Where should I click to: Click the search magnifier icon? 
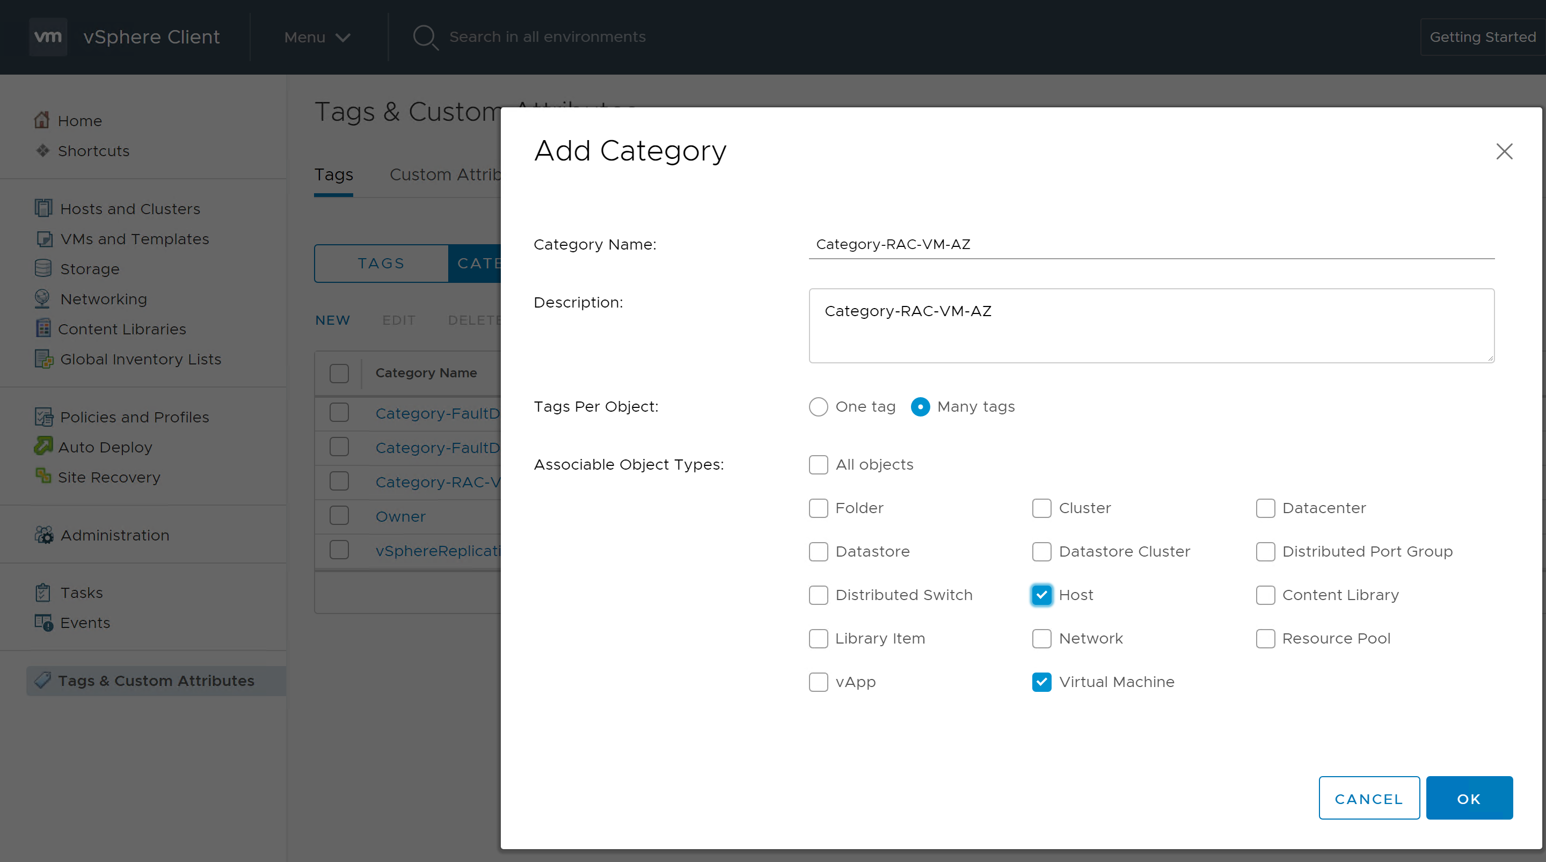pos(425,37)
